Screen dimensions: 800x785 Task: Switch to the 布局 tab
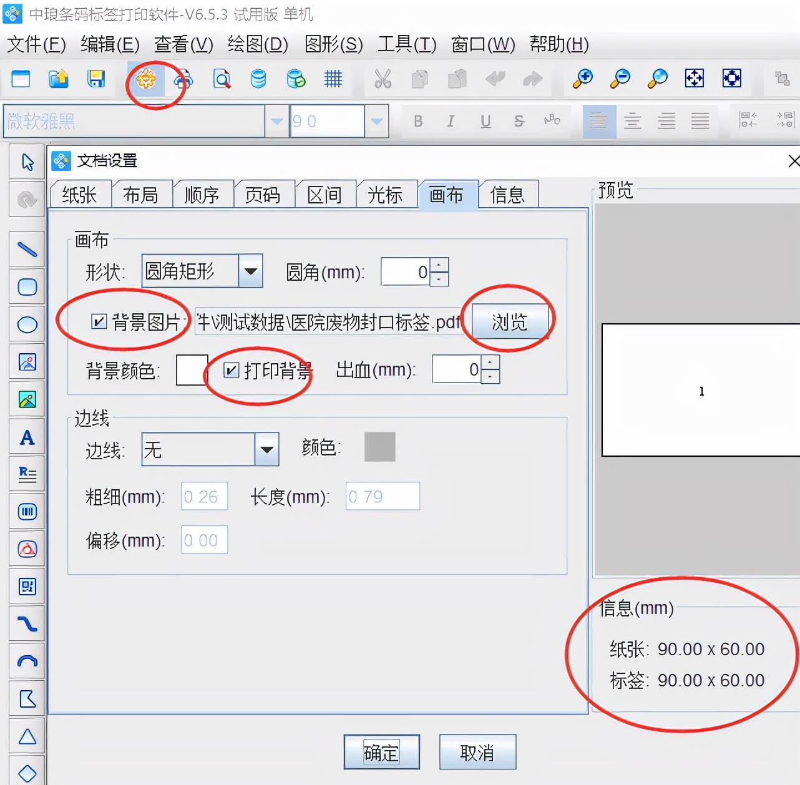coord(141,195)
